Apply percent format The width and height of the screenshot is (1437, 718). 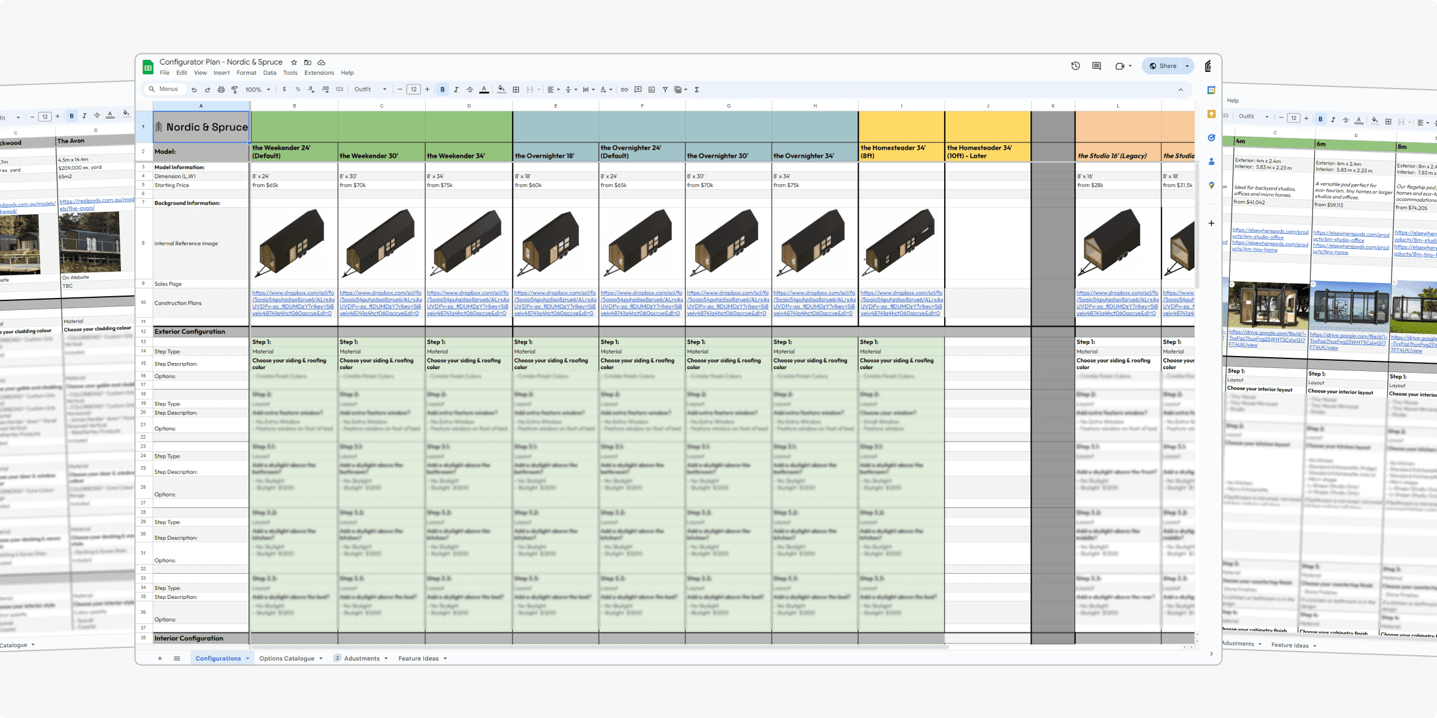pos(298,90)
